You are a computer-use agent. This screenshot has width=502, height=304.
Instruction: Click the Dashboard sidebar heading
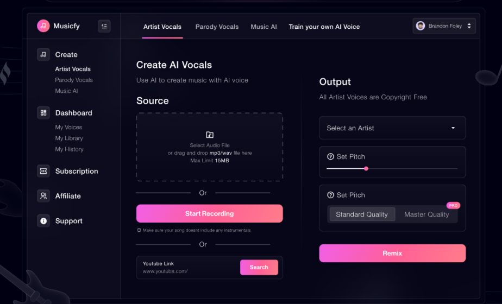pos(74,113)
